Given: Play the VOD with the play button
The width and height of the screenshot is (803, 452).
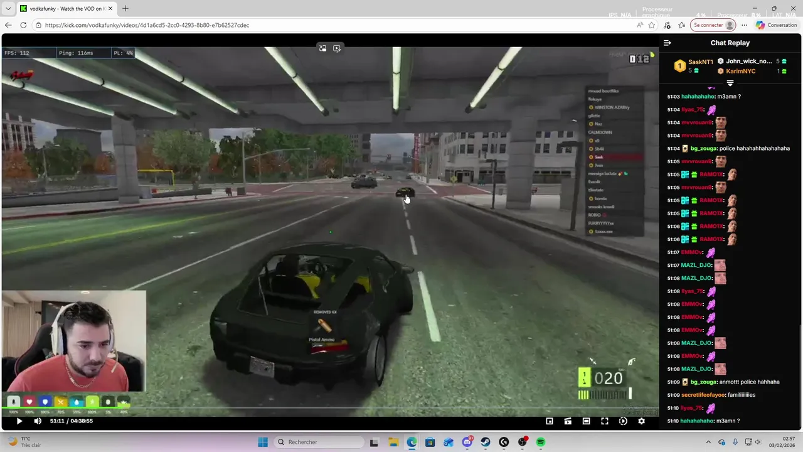Looking at the screenshot, I should [x=19, y=421].
